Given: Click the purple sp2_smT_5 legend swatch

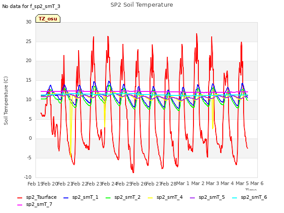Looking at the screenshot, I should pyautogui.click(x=192, y=198).
